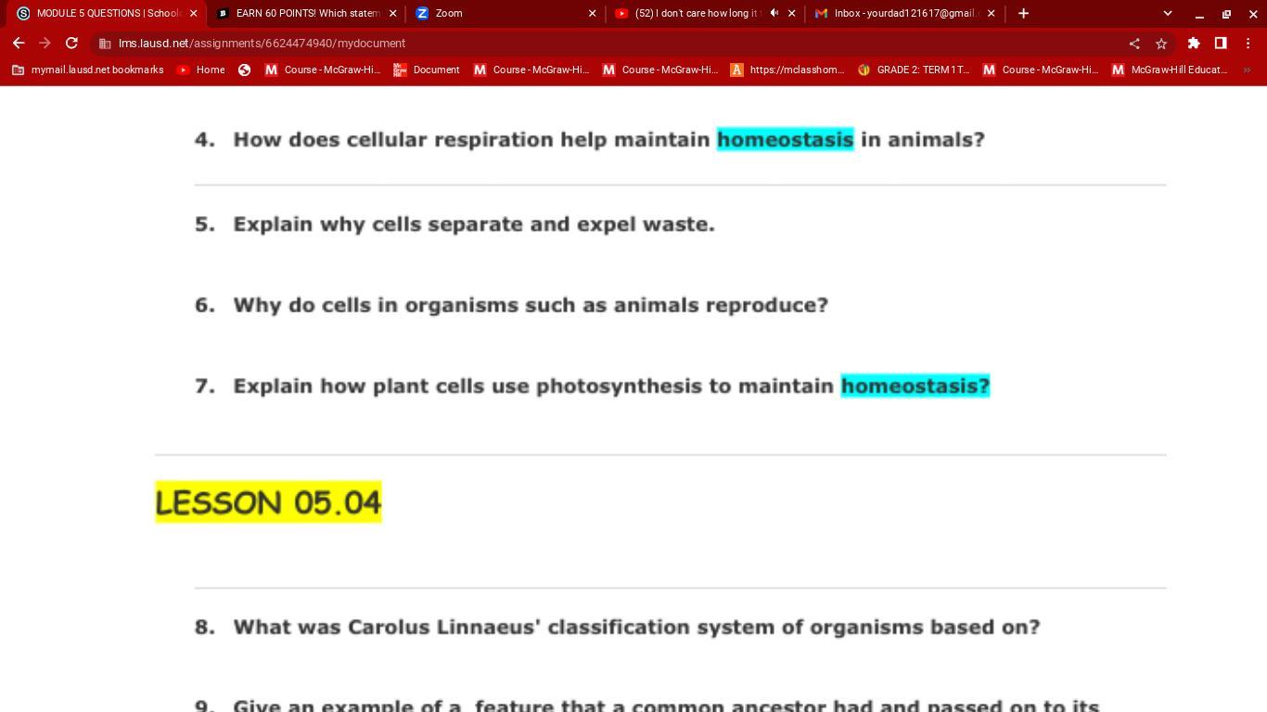Image resolution: width=1267 pixels, height=712 pixels.
Task: Expand the tab search dropdown arrow
Action: [x=1168, y=13]
